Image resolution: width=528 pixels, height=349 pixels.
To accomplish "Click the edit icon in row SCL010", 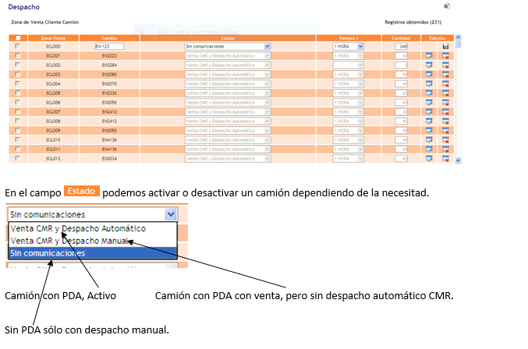I will [x=429, y=140].
